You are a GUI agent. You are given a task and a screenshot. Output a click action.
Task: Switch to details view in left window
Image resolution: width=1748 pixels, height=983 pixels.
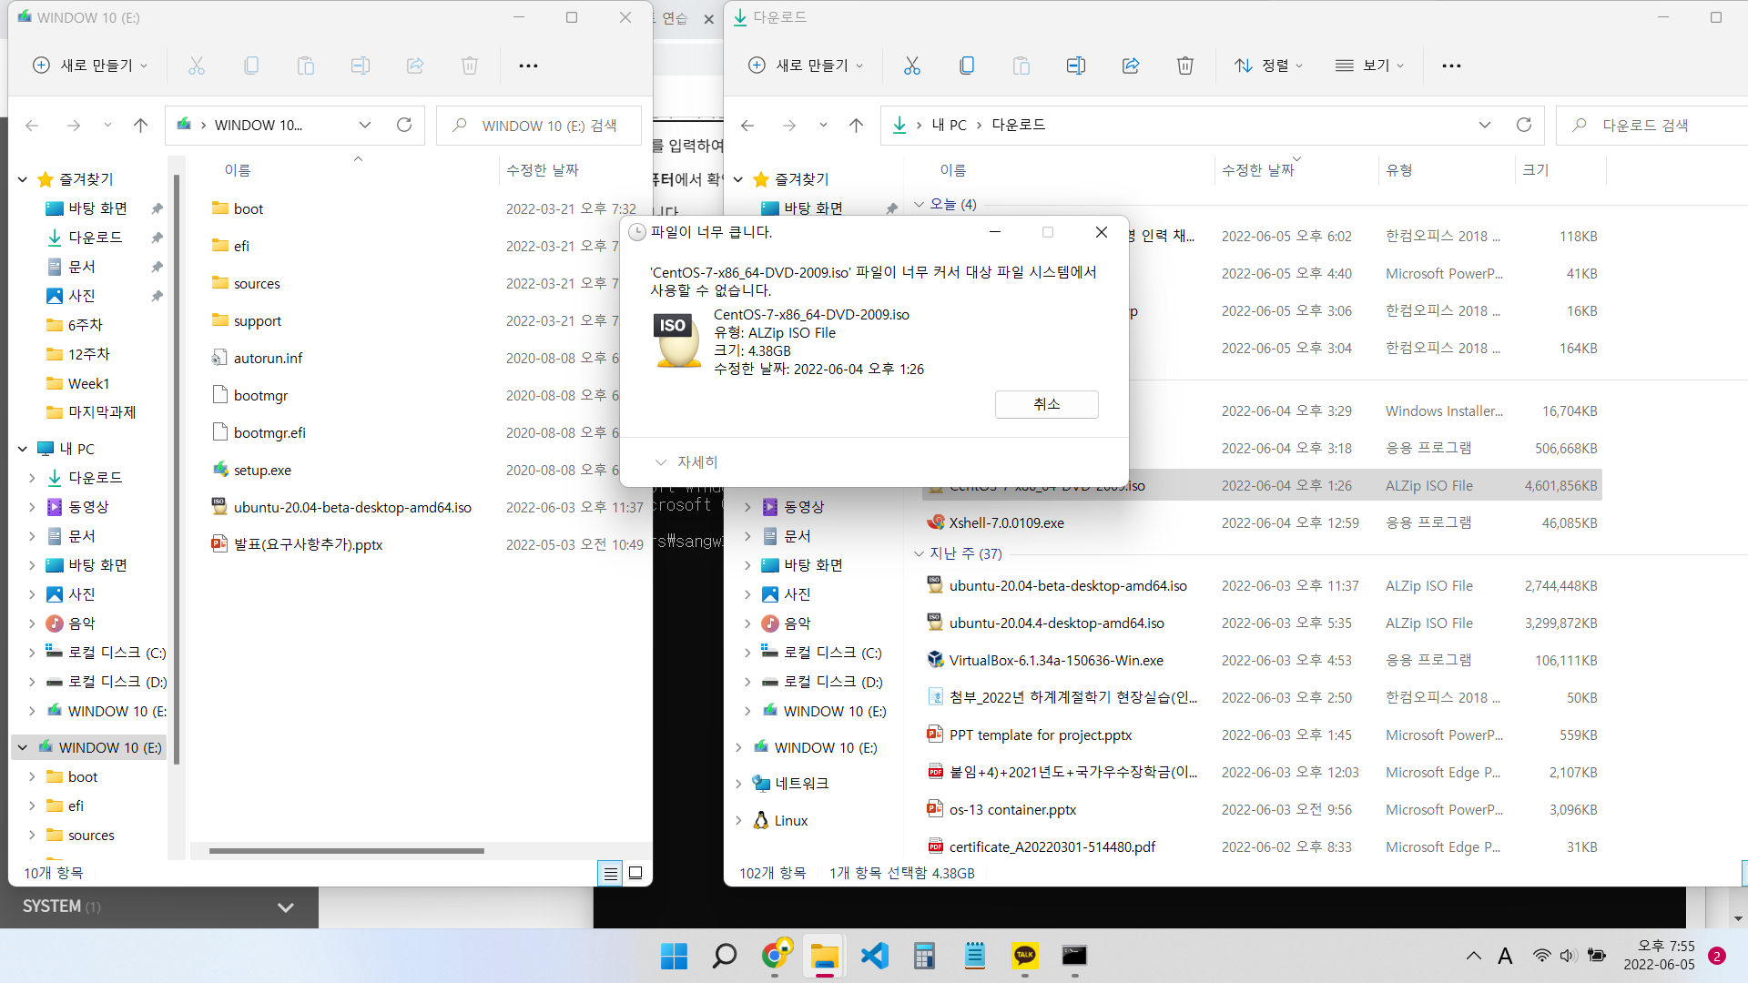[x=610, y=873]
